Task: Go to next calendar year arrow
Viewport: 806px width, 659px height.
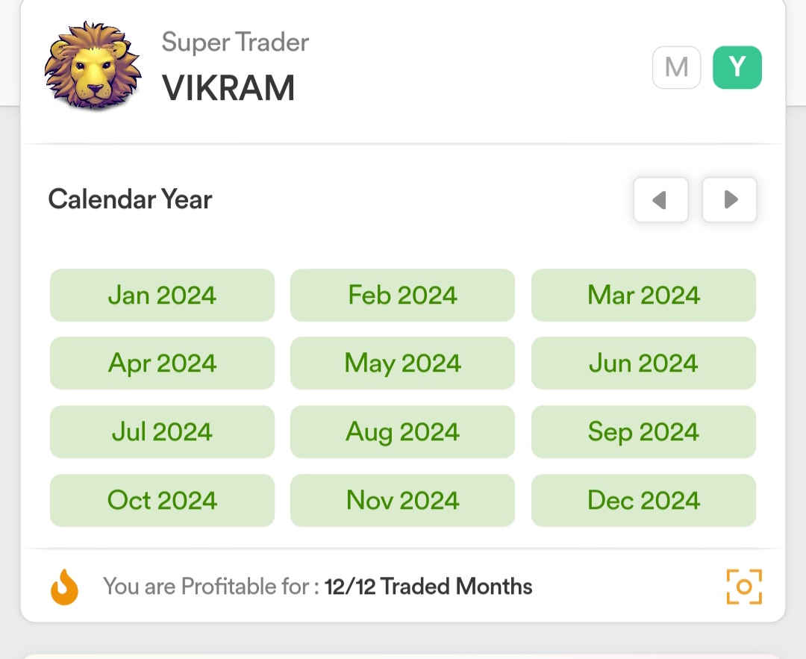Action: (x=729, y=199)
